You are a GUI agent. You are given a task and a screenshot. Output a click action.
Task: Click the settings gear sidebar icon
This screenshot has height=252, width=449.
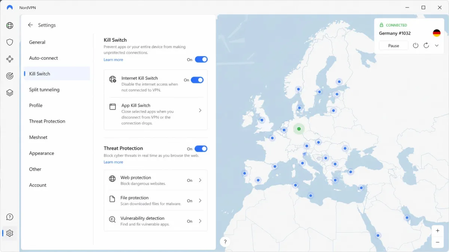pos(10,233)
